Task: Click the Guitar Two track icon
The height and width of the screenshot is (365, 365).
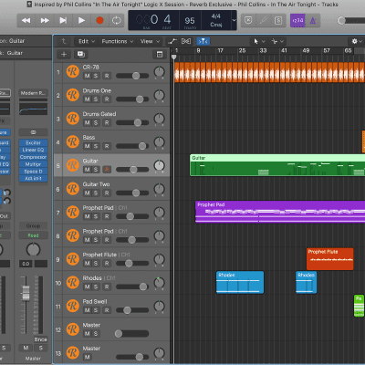Action: click(x=73, y=189)
